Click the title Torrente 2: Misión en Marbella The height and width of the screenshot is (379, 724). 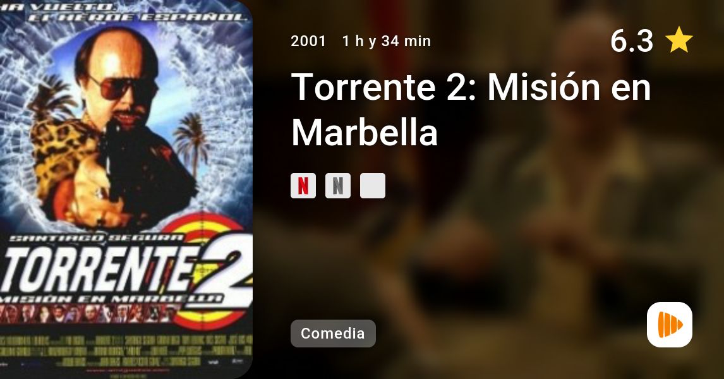(x=471, y=109)
